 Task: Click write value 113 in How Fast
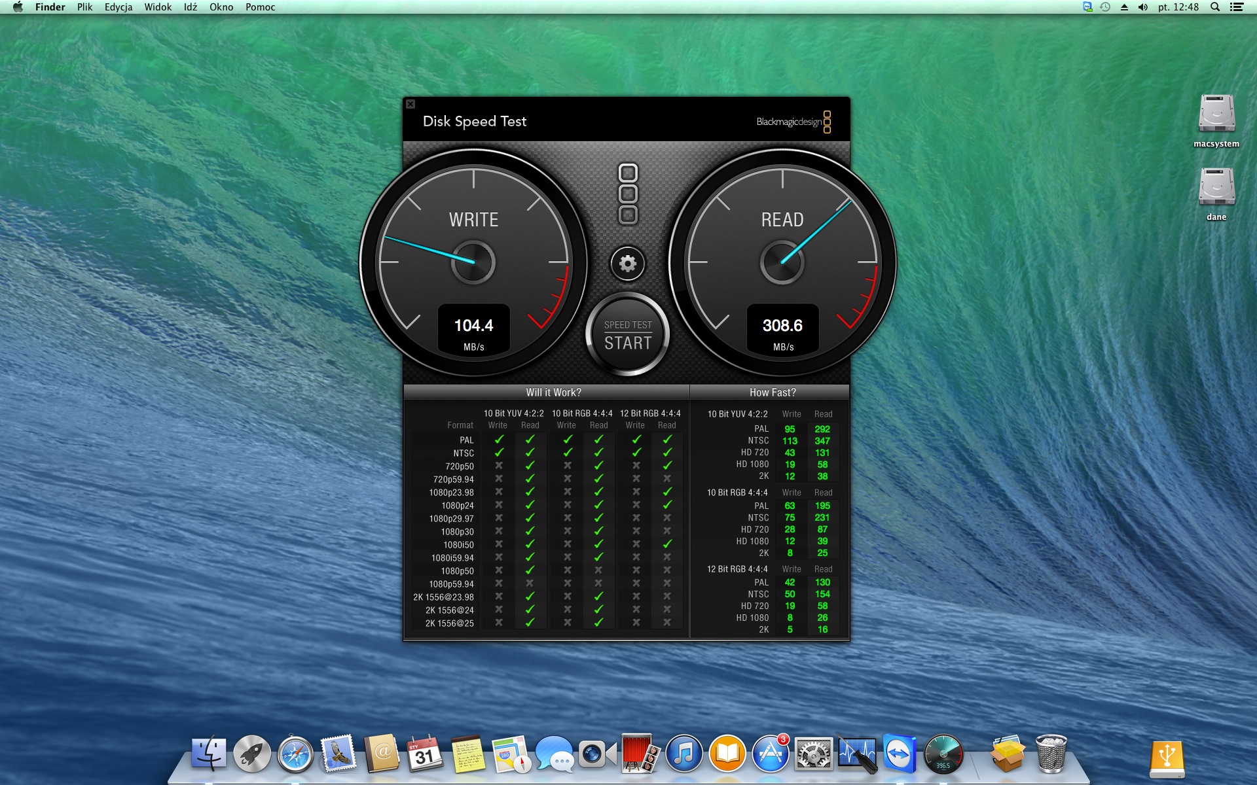790,441
